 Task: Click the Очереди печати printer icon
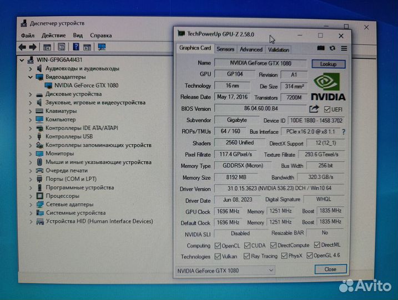click(x=39, y=170)
